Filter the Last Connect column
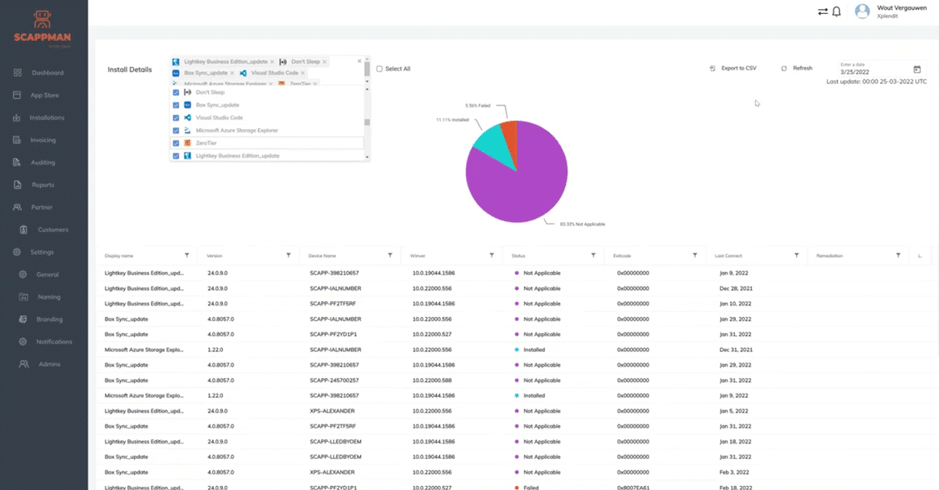The width and height of the screenshot is (939, 490). coord(796,255)
